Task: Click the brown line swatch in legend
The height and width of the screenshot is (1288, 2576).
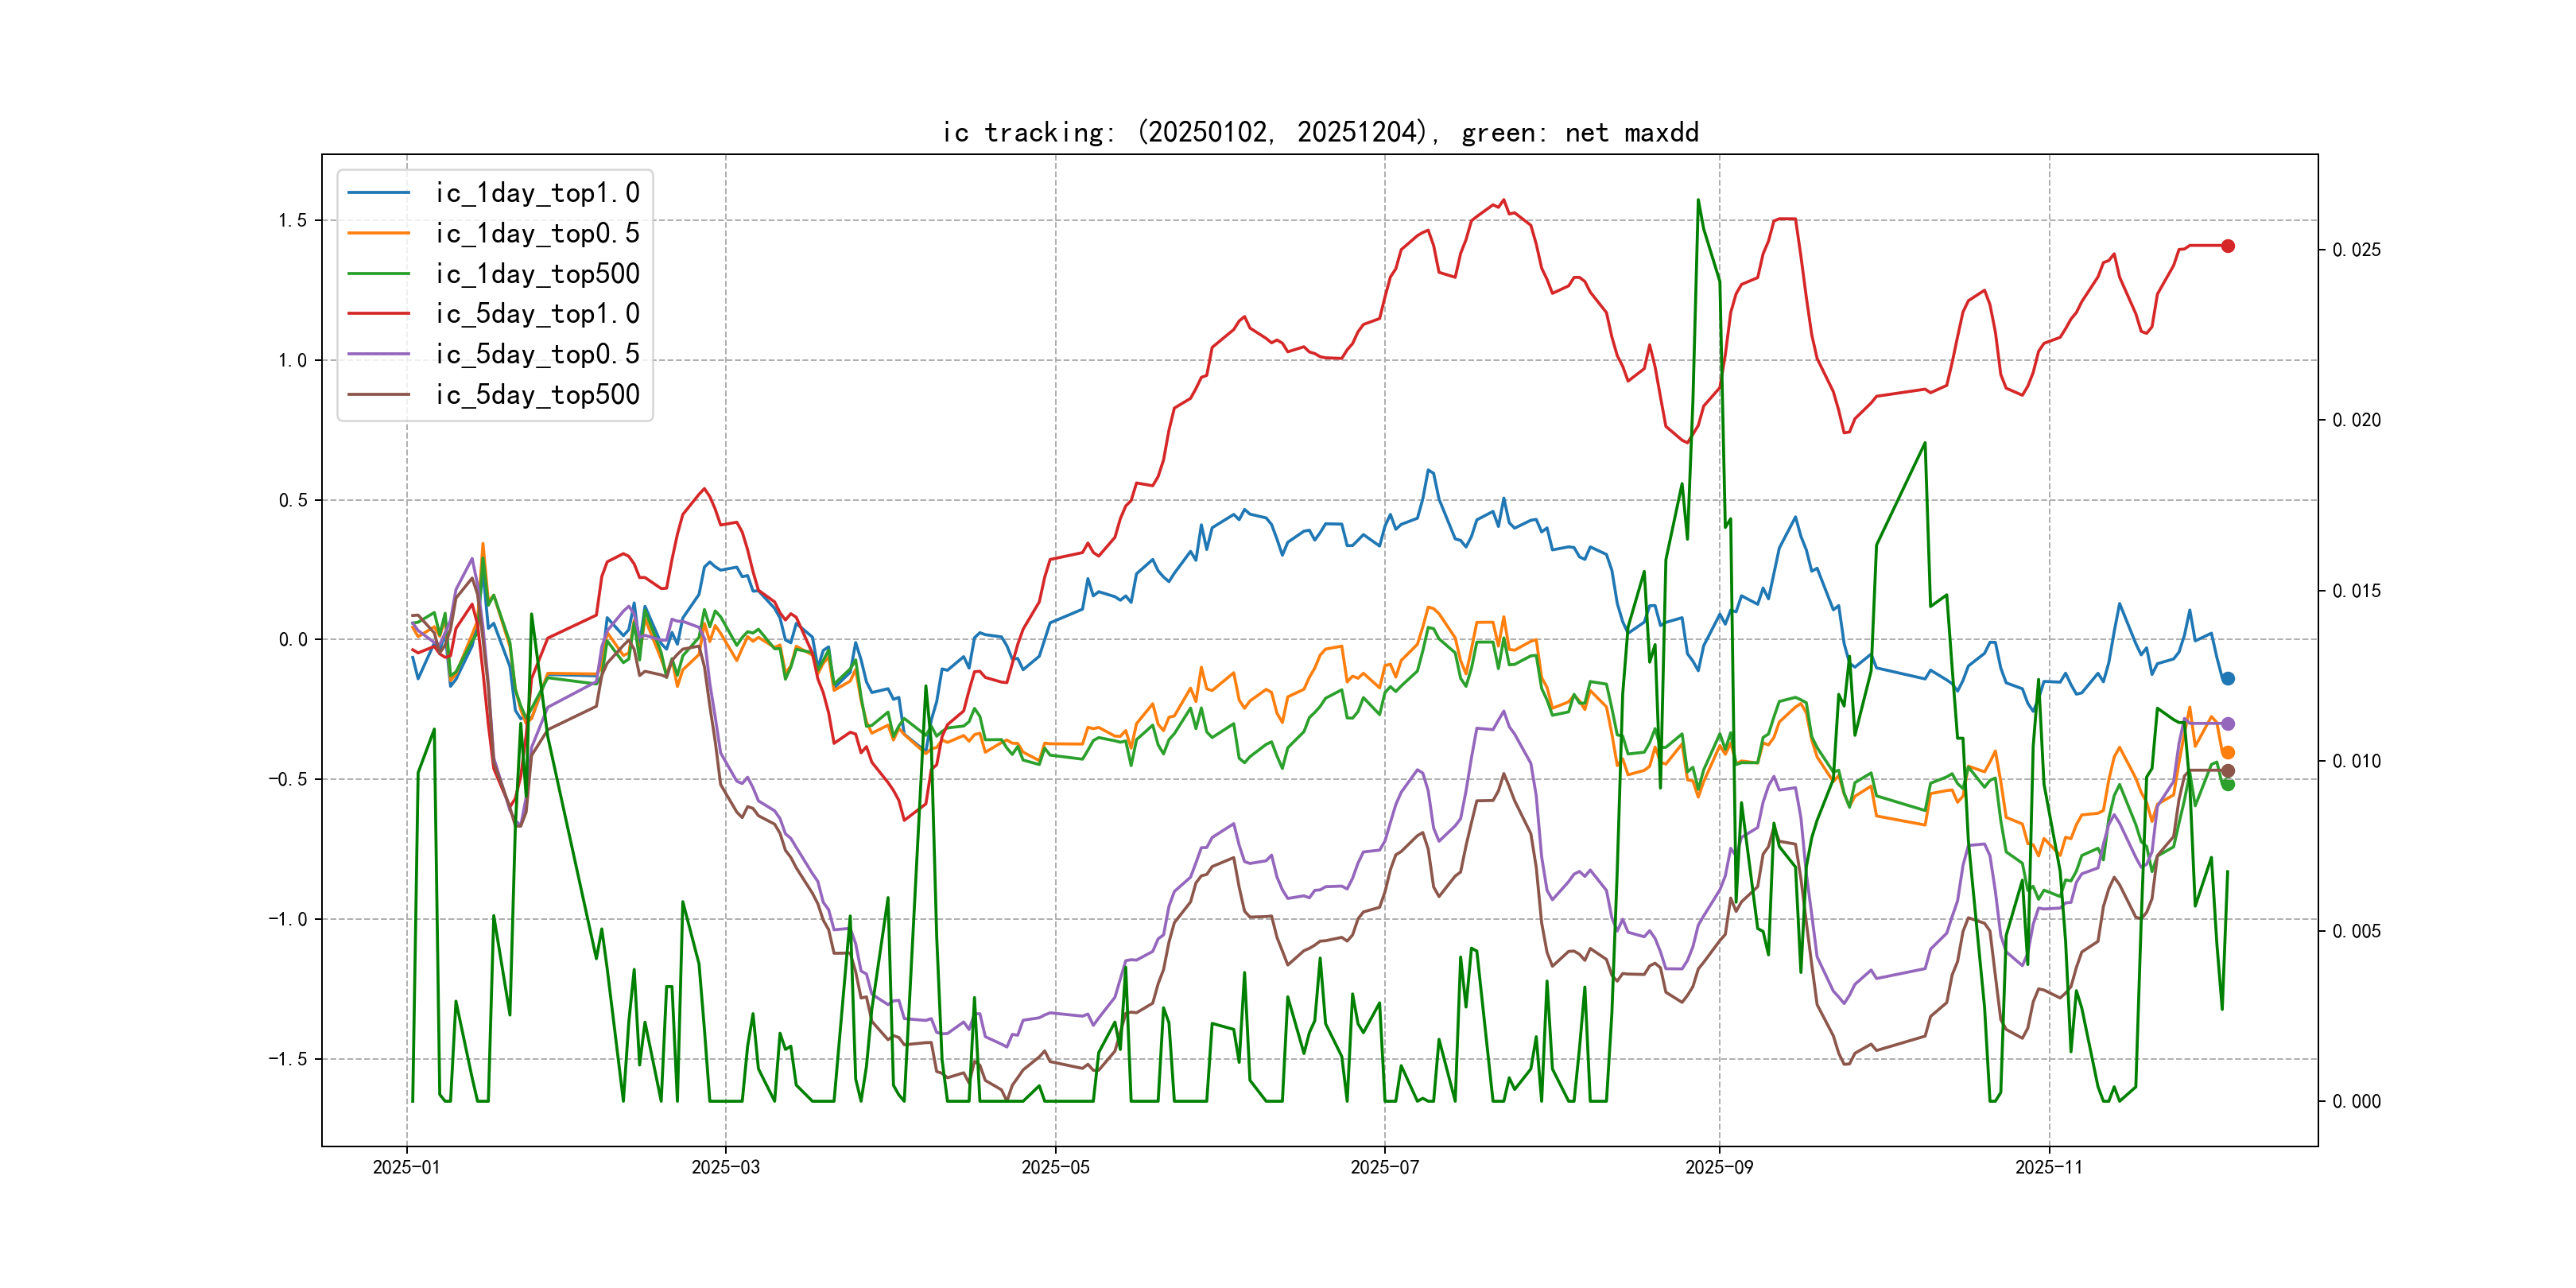Action: coord(379,395)
